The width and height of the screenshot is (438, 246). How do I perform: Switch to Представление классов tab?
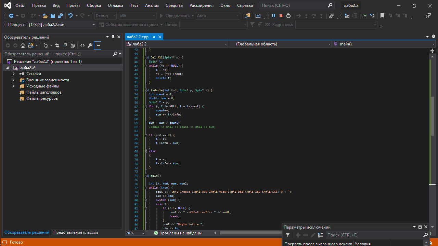(x=76, y=232)
